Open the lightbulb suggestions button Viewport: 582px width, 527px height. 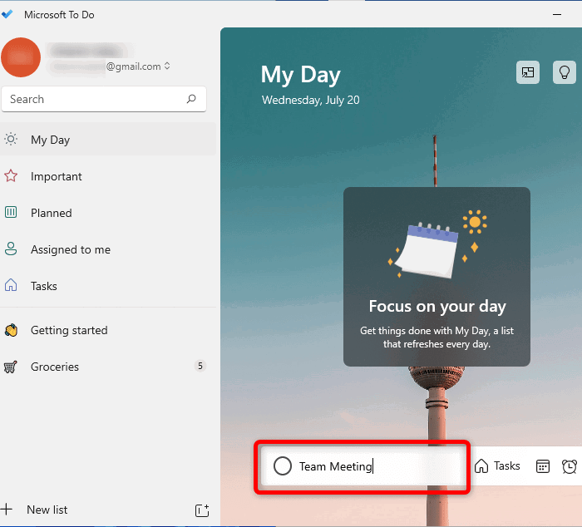pos(565,72)
